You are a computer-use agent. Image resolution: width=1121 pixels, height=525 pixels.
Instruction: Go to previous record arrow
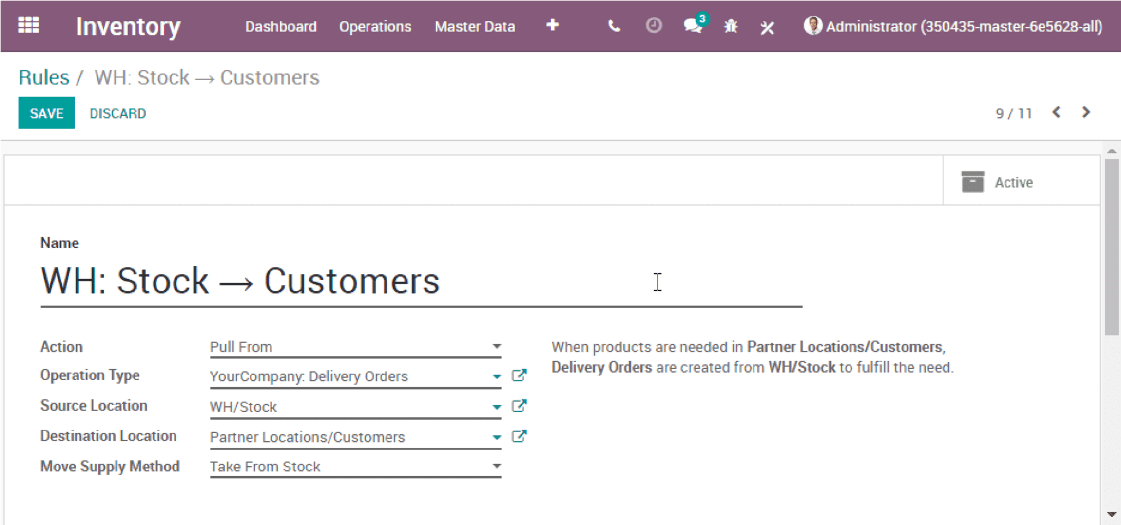[x=1056, y=112]
